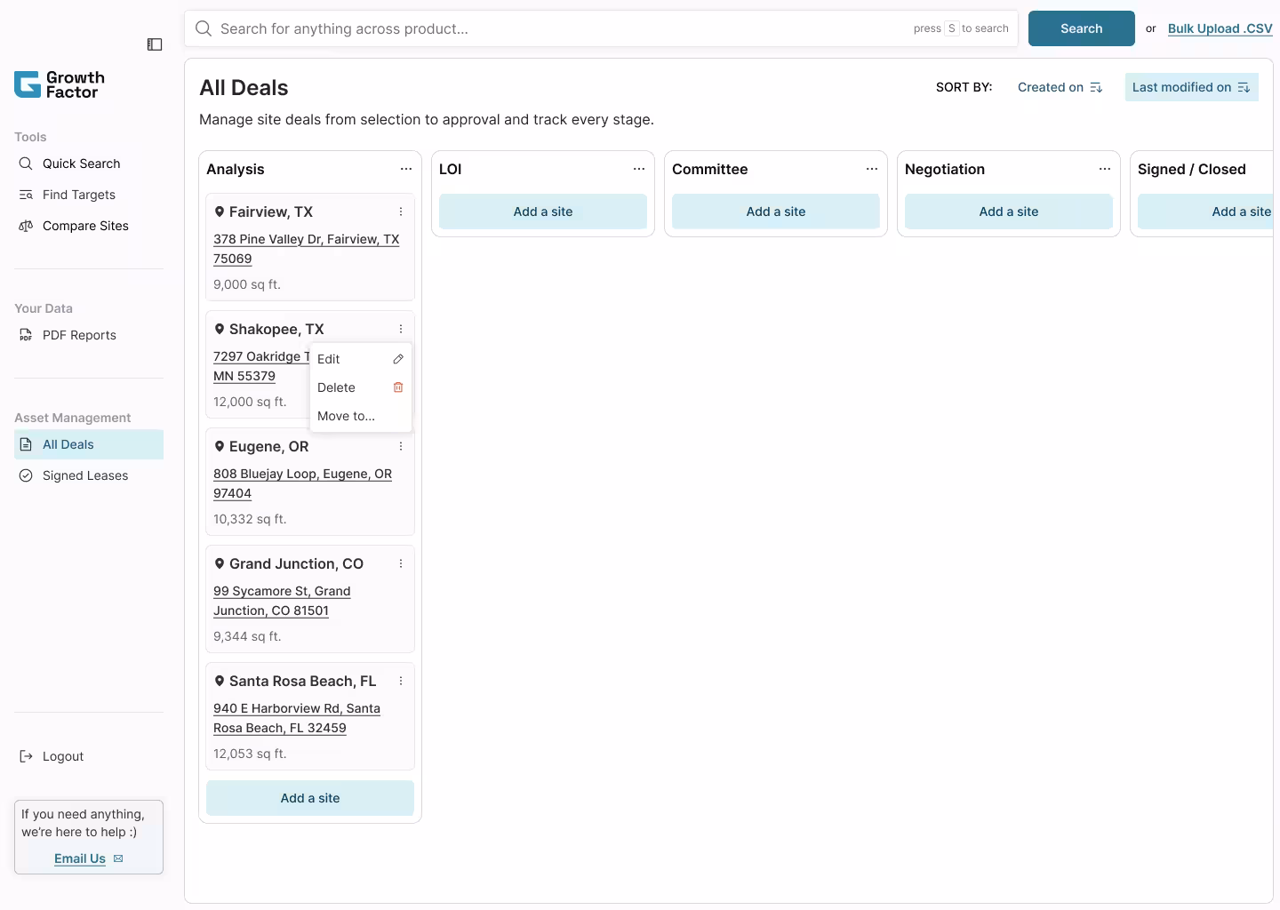Collapse the sidebar with the panel toggle icon

coord(155,44)
